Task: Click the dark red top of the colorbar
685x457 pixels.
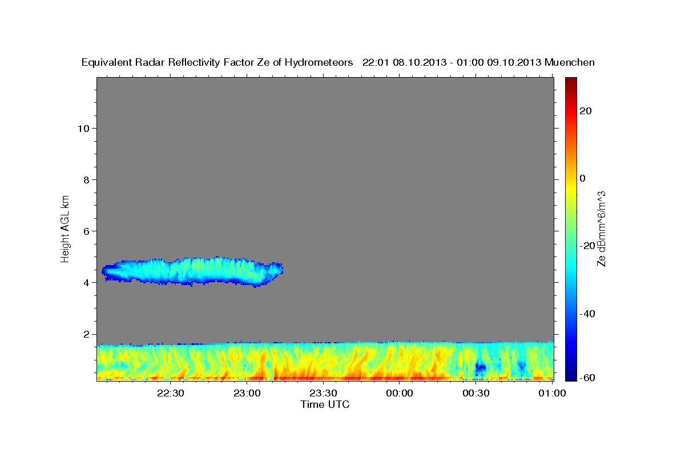Action: point(571,82)
